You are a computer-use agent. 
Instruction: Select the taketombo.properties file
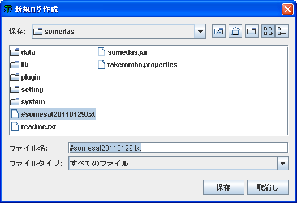(x=137, y=65)
